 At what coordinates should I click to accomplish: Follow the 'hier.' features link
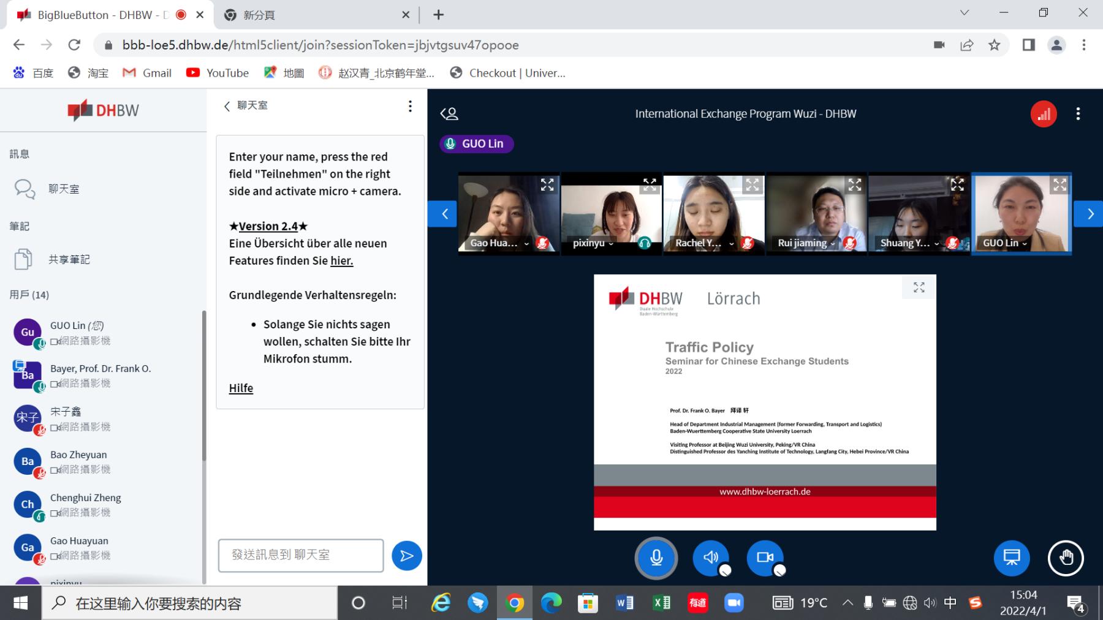(341, 261)
